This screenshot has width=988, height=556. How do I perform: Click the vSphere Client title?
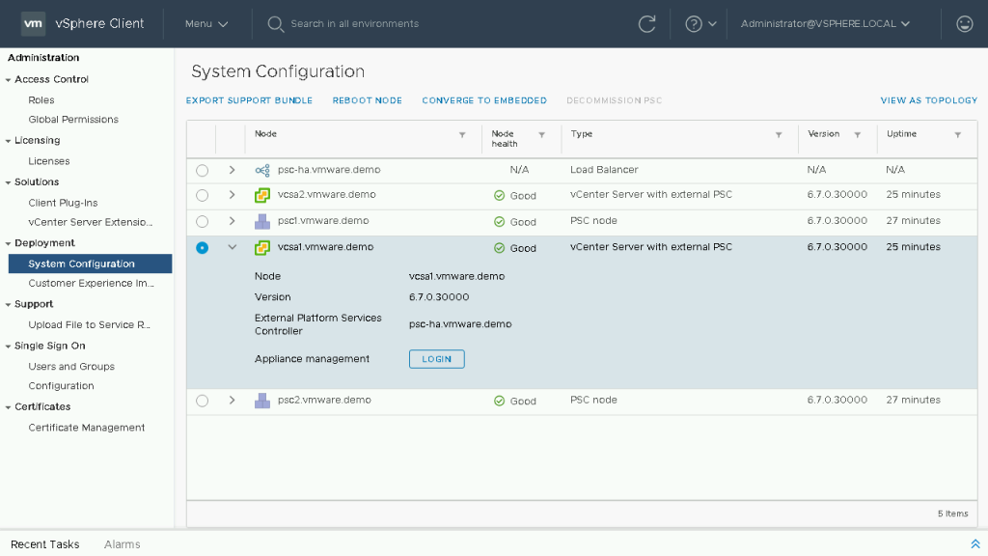click(x=99, y=24)
